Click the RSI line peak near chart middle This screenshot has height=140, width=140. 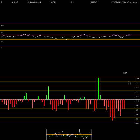point(82,34)
